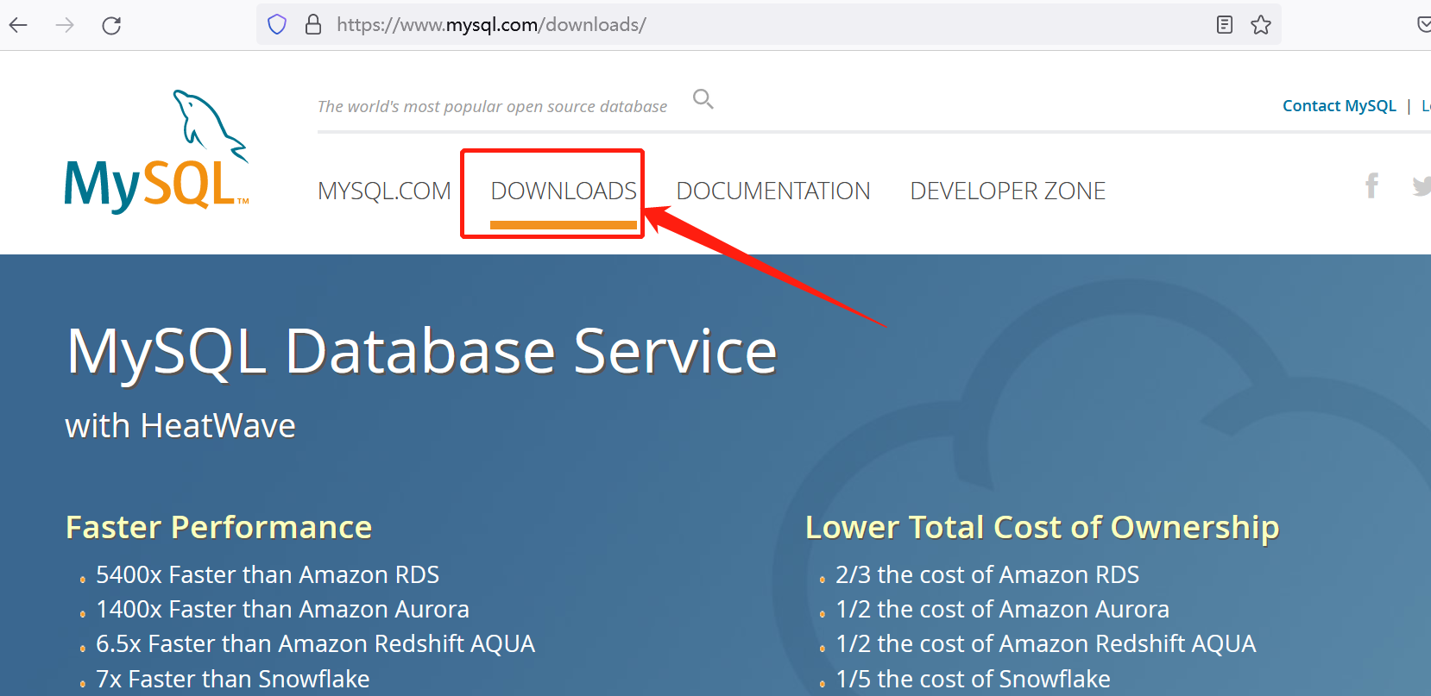The image size is (1431, 696).
Task: Show site security info via padlock icon
Action: (313, 24)
